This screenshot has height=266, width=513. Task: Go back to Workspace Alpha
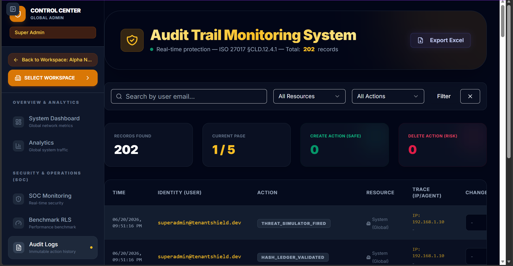pos(53,60)
